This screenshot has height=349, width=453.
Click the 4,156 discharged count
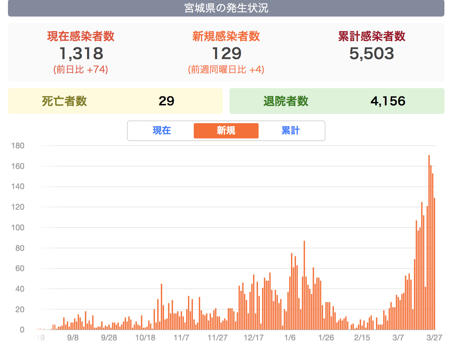[x=388, y=101]
